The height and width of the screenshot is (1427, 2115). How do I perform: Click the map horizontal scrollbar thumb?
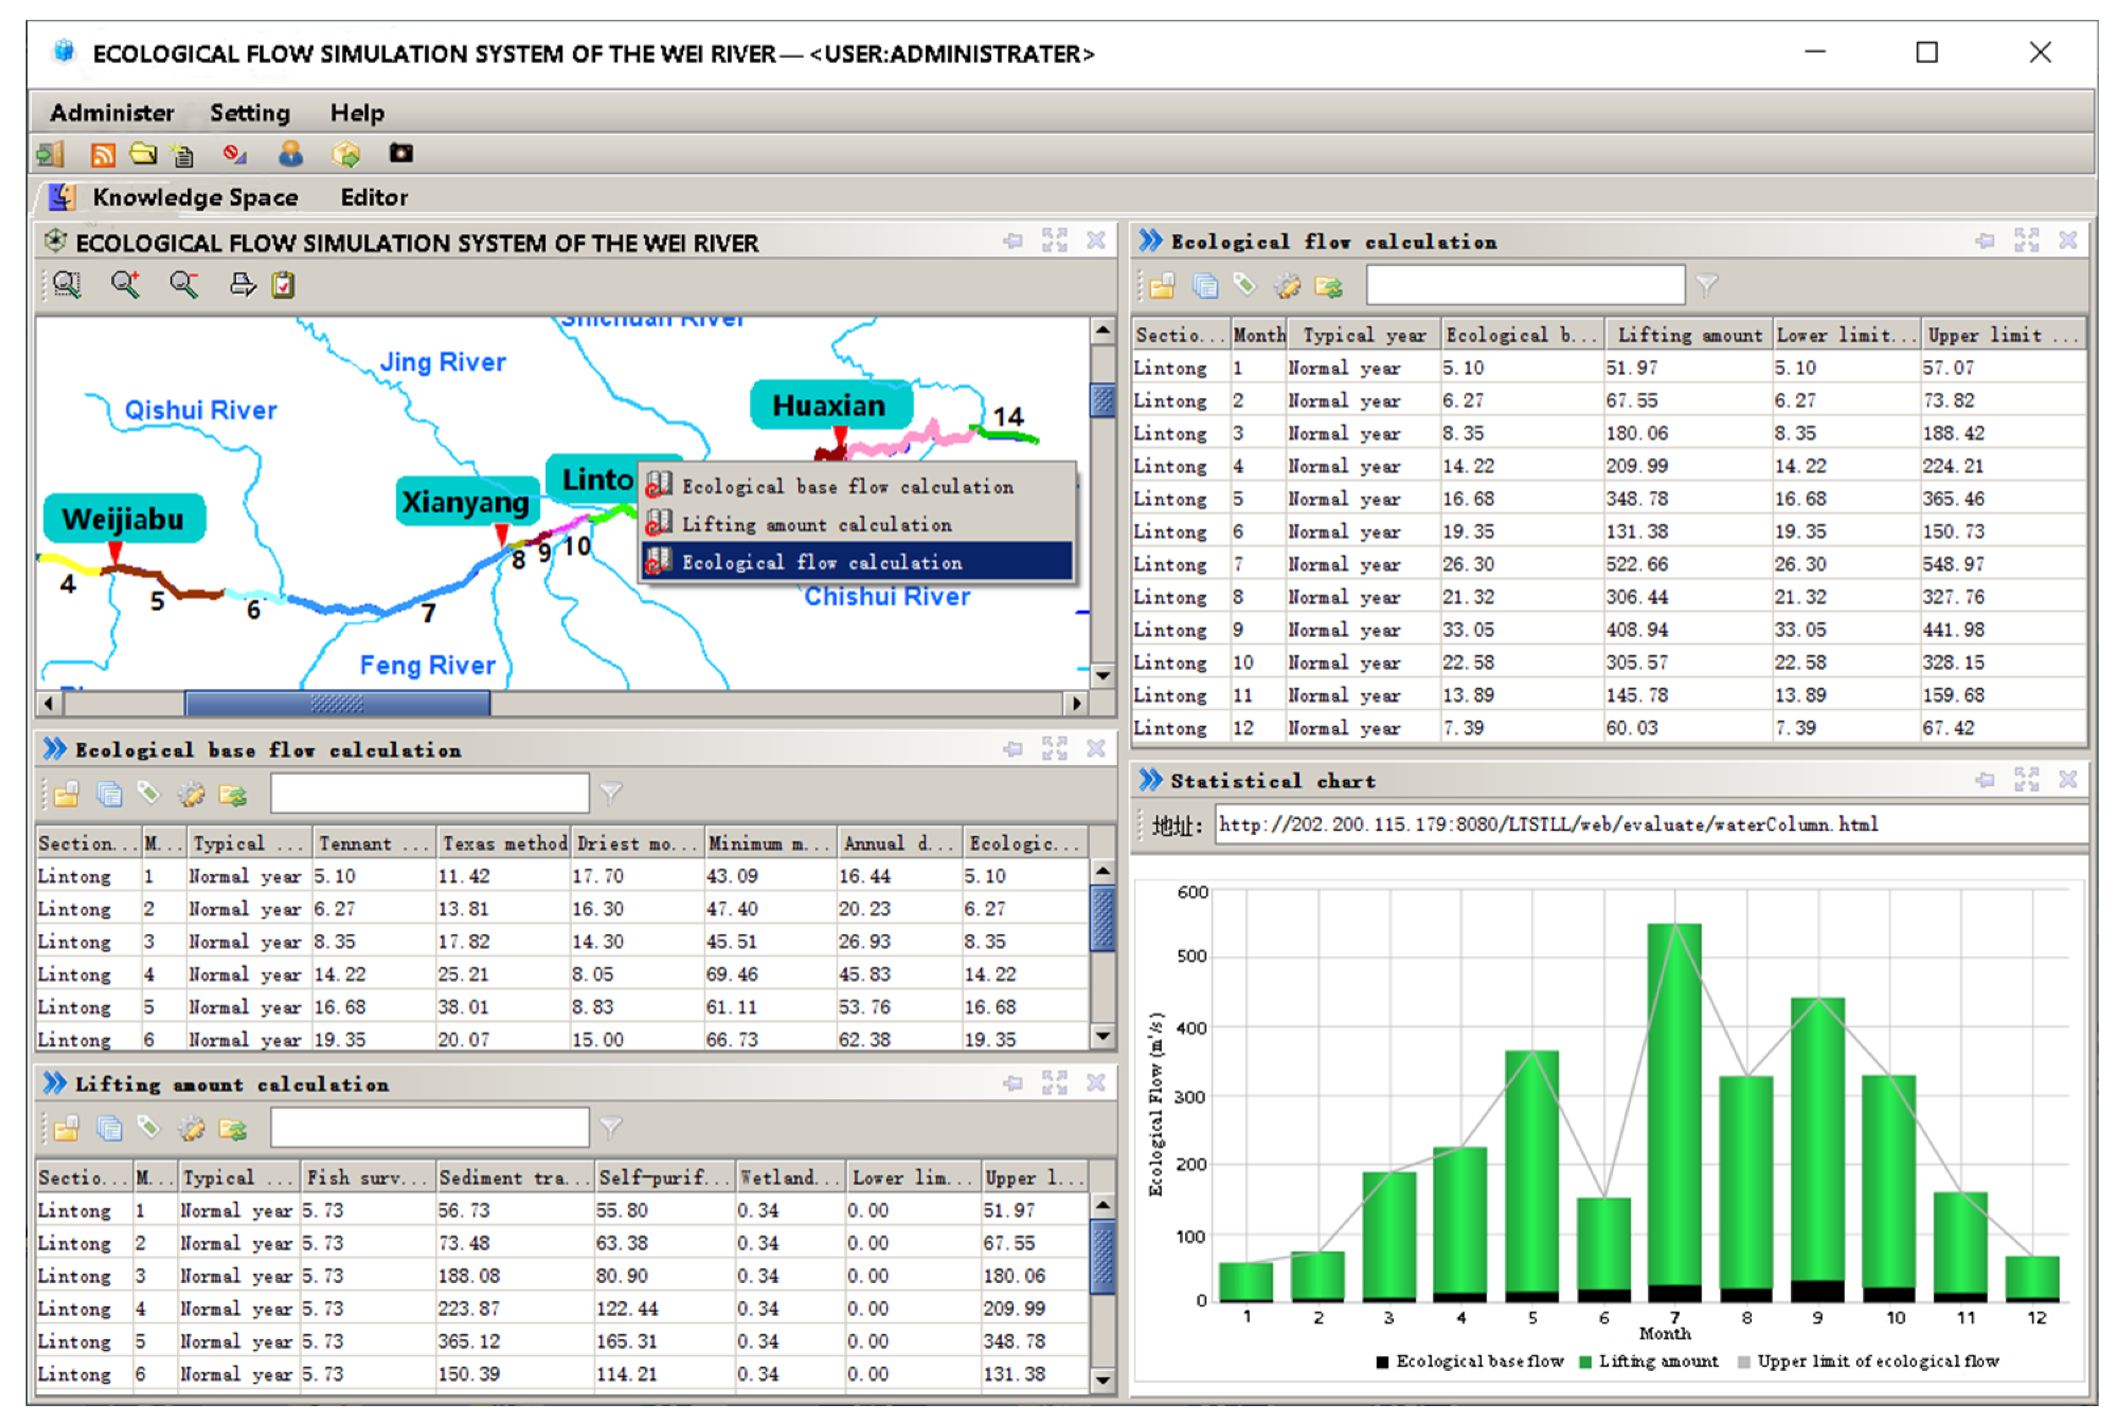pyautogui.click(x=337, y=703)
